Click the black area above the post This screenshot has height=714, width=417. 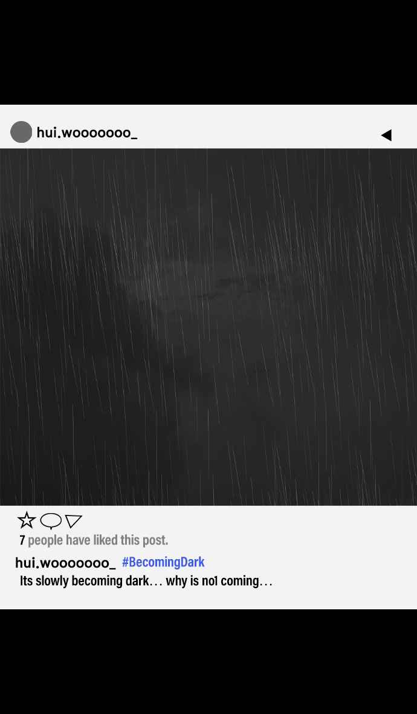point(208,53)
